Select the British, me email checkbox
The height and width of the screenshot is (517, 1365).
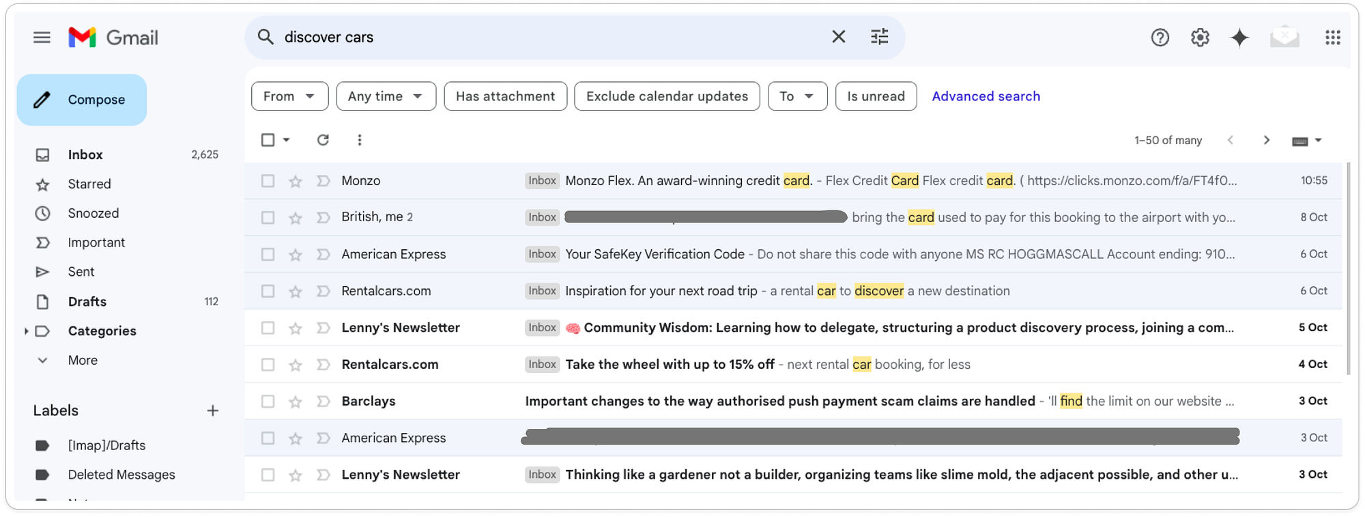tap(268, 218)
